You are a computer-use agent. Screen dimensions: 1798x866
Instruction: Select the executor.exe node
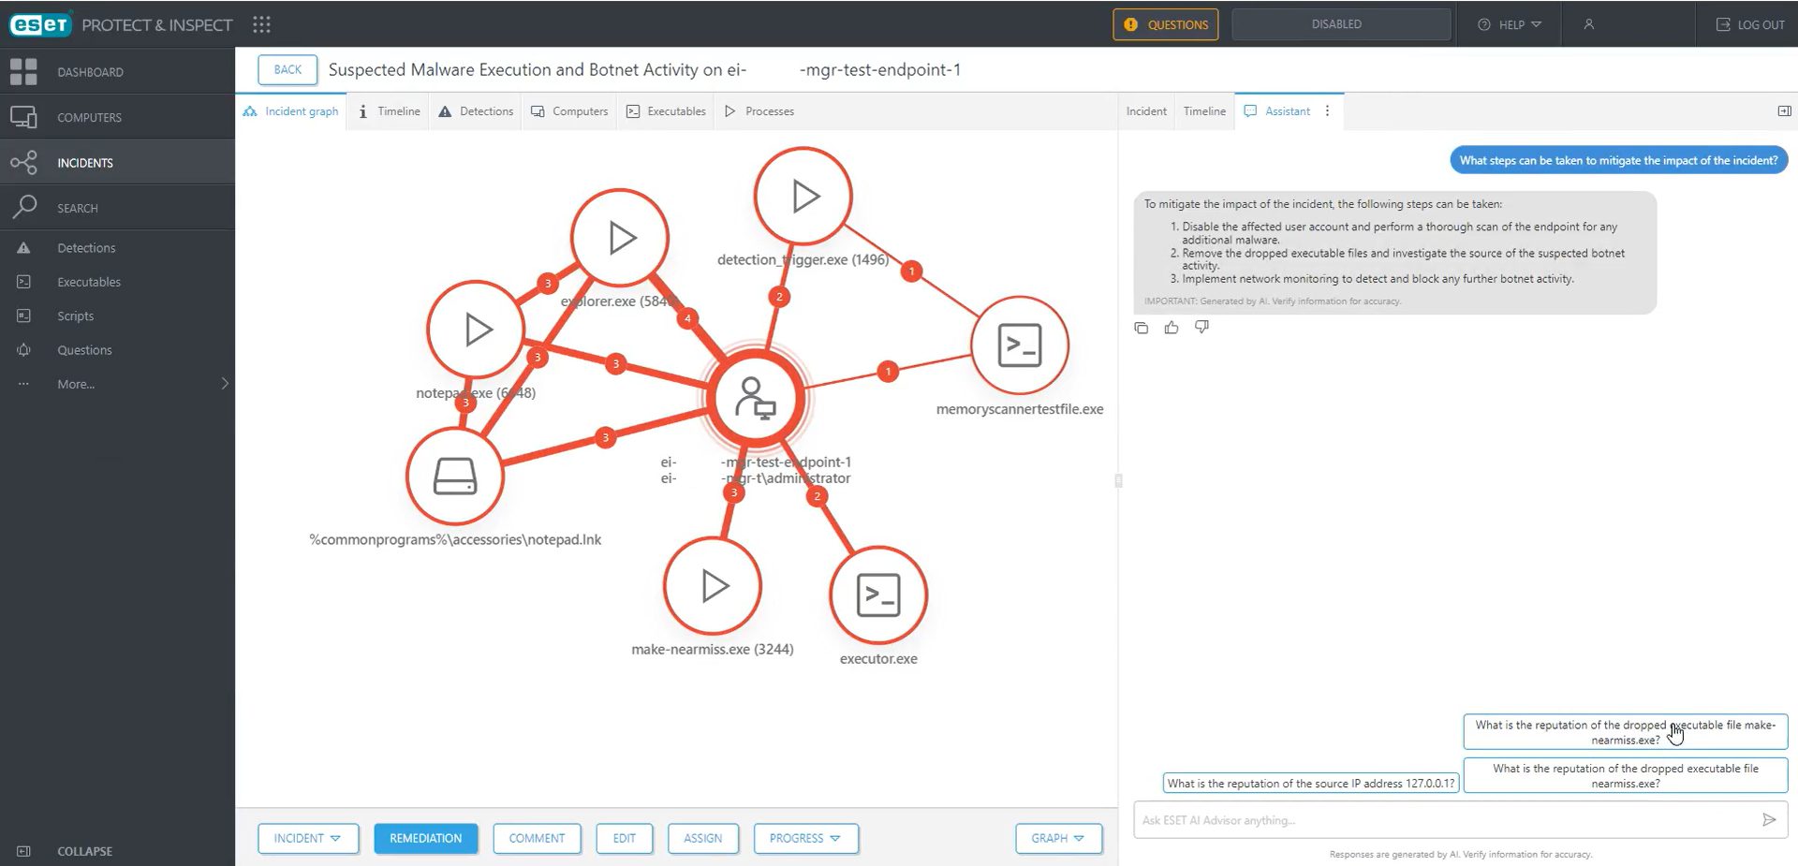tap(878, 595)
